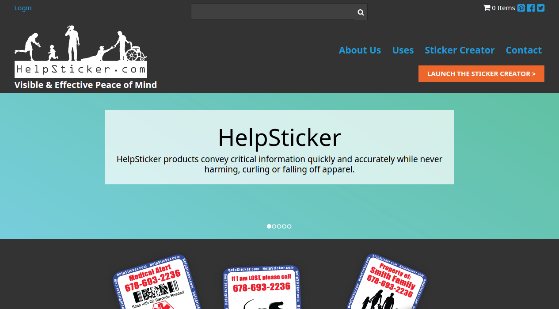The image size is (559, 309).
Task: Select the second carousel dot
Action: [274, 226]
